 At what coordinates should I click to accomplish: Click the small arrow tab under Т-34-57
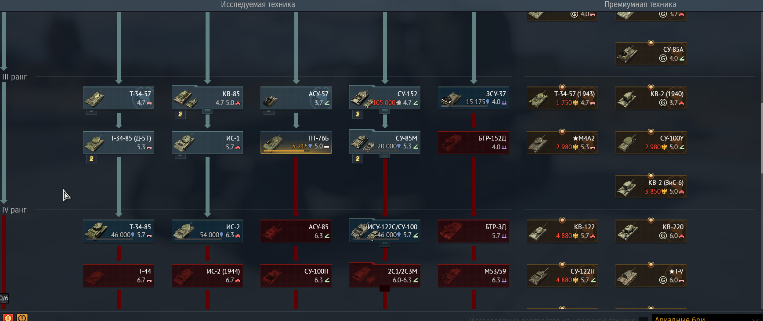(91, 112)
